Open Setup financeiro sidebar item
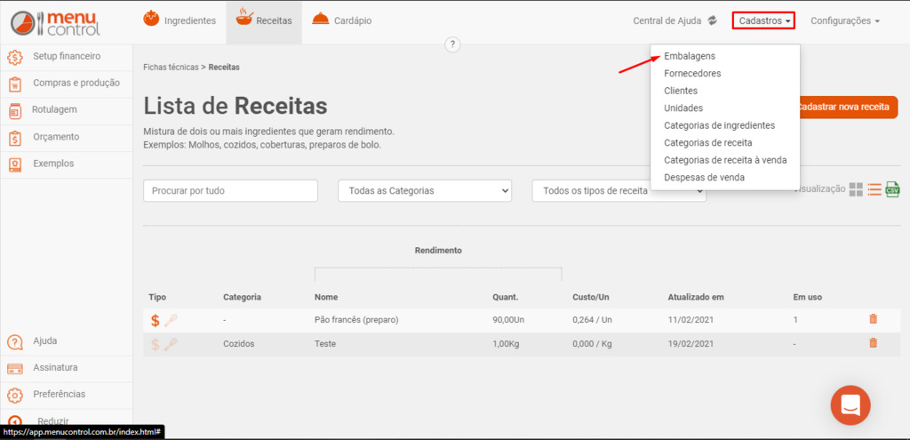The image size is (910, 440). pos(66,57)
